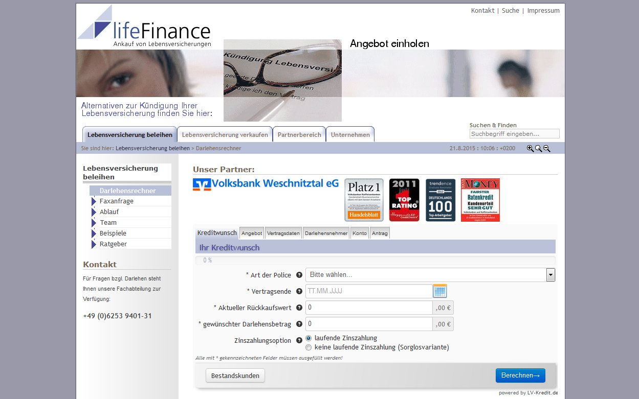Open the Kontakt link at top
The image size is (639, 399).
482,10
